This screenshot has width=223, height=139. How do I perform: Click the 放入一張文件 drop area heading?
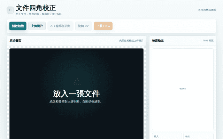click(76, 94)
